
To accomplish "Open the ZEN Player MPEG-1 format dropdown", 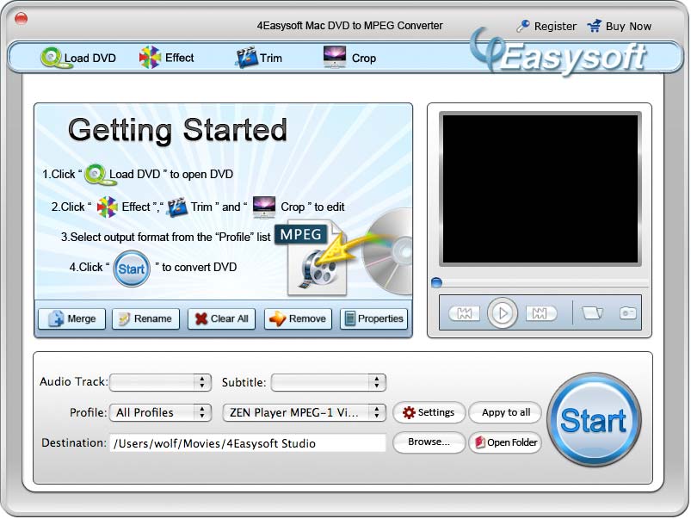I will [x=305, y=413].
